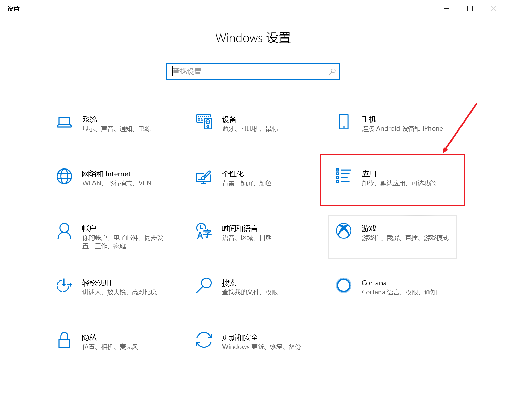This screenshot has width=506, height=397.
Task: Open the 轻松使用 dashed clock icon
Action: click(64, 285)
